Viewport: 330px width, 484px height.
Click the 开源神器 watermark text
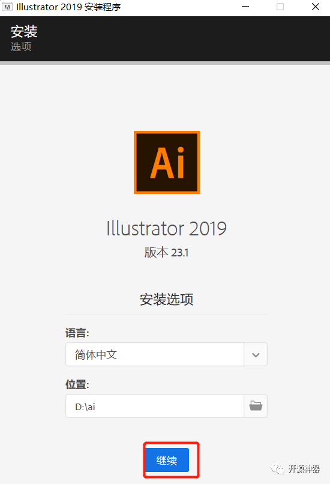(x=304, y=469)
